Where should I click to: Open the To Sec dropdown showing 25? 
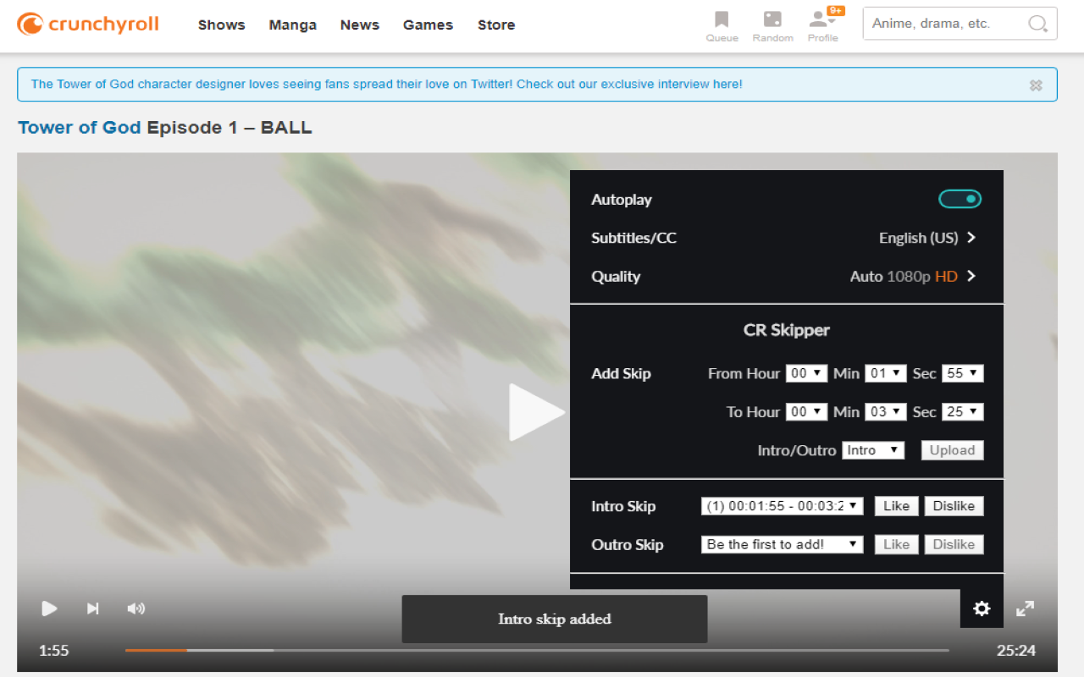pyautogui.click(x=962, y=411)
